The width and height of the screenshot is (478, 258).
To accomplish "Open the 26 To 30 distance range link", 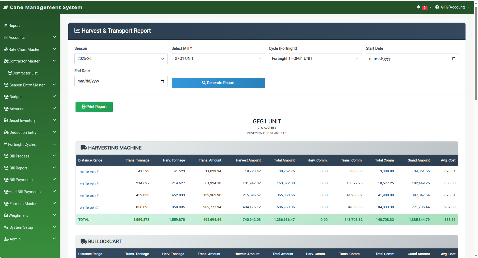I will pyautogui.click(x=89, y=196).
